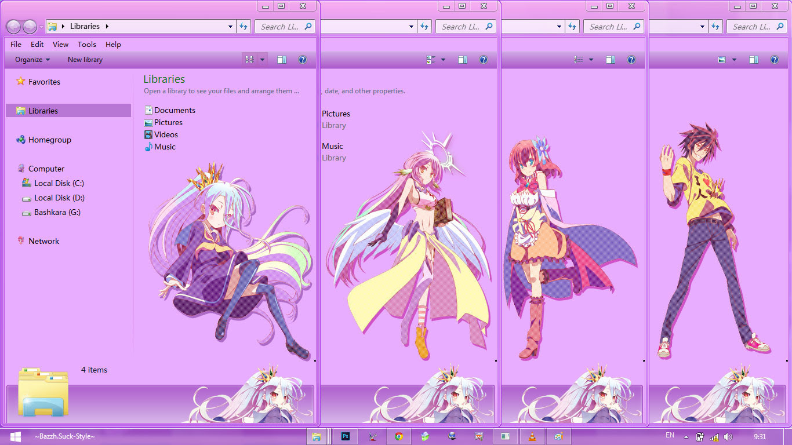Click the magnifier icon in front window's search box
792x445 pixels.
pos(308,26)
